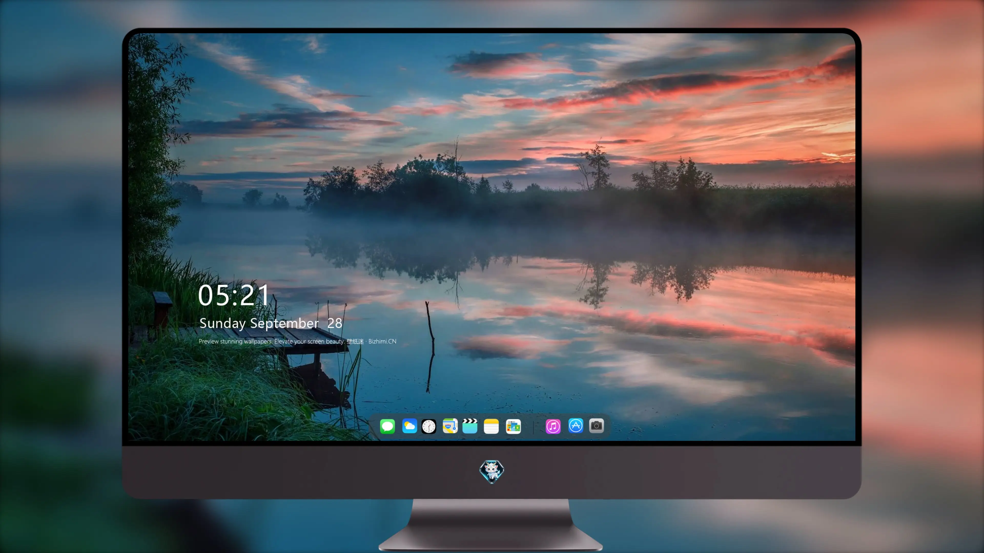Open the Clock app in the dock
984x553 pixels.
(429, 426)
